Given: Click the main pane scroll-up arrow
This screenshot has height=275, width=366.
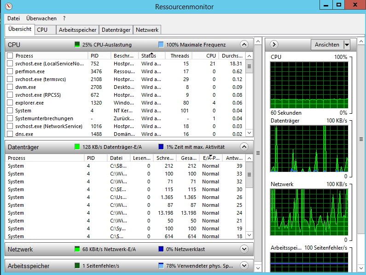Looking at the screenshot, I should [258, 41].
